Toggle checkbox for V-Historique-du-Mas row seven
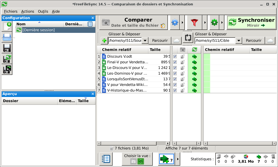 (x=175, y=91)
